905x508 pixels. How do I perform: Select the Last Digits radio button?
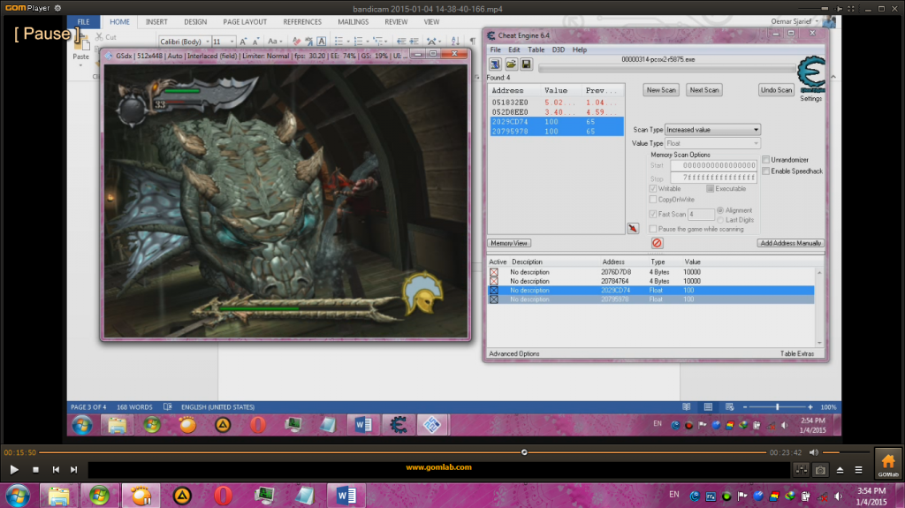pos(720,220)
